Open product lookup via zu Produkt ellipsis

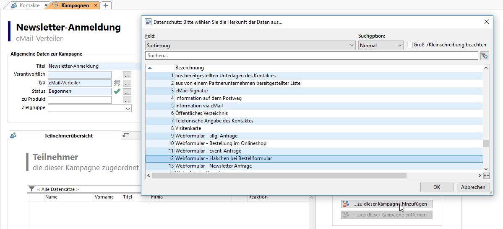pos(127,100)
